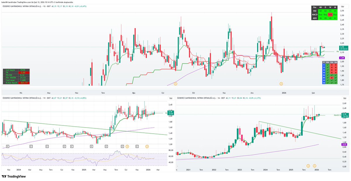Click the 4H row red cross under EMA column

332,78
